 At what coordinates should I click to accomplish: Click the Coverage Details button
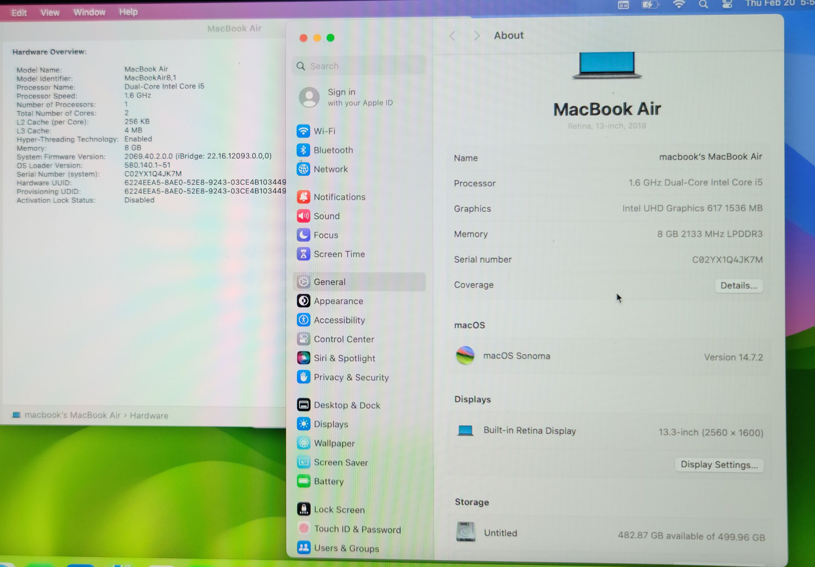point(738,286)
